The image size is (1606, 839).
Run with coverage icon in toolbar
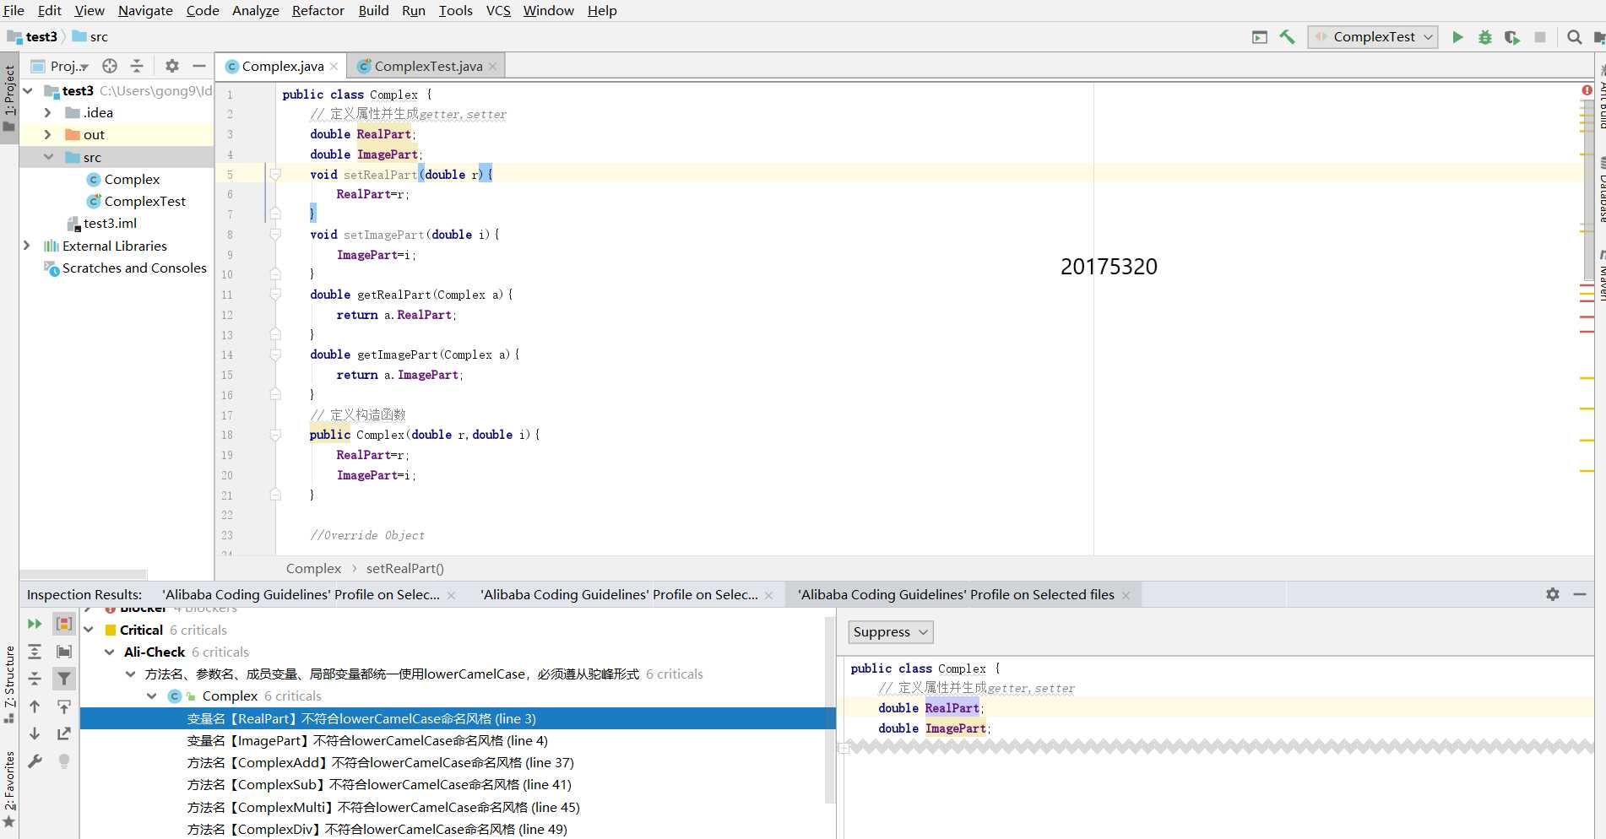pyautogui.click(x=1512, y=37)
